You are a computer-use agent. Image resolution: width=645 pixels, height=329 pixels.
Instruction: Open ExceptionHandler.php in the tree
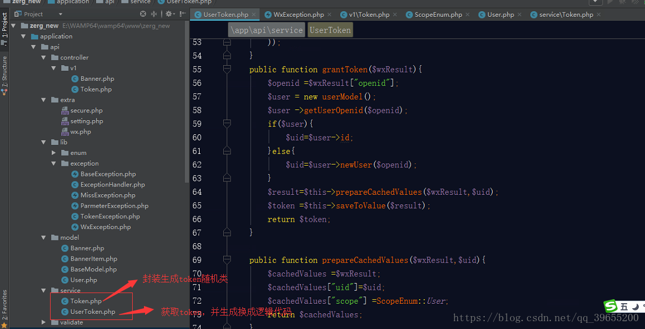coord(112,185)
